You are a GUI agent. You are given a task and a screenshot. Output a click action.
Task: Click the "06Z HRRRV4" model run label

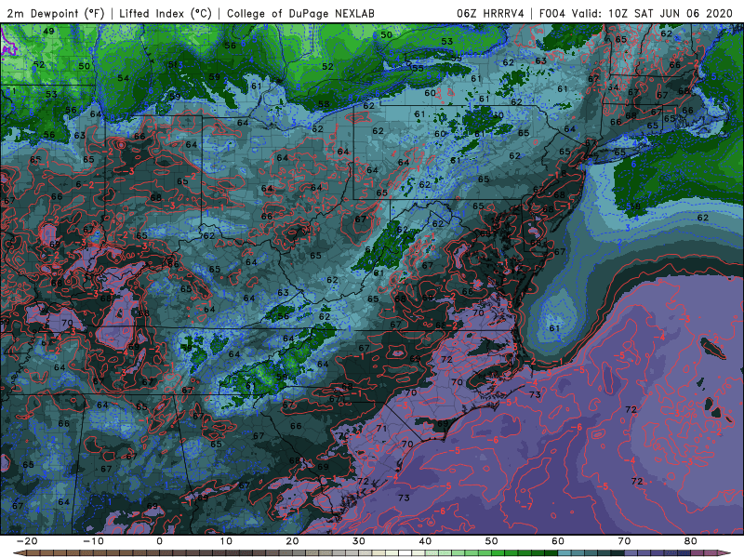[x=490, y=14]
